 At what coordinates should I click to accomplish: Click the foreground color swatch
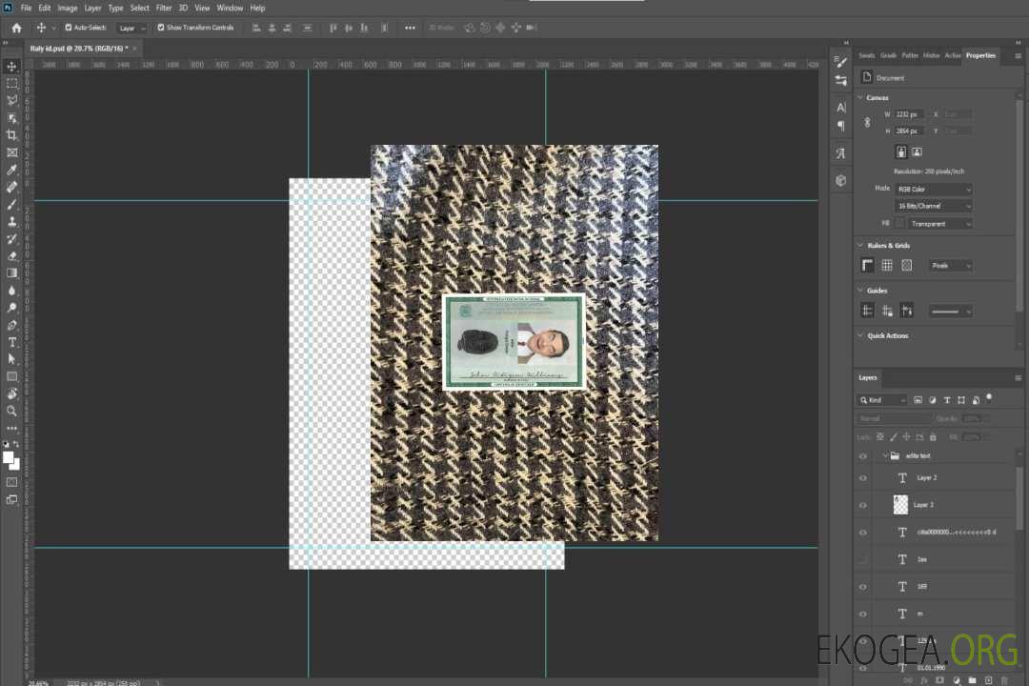coord(9,458)
